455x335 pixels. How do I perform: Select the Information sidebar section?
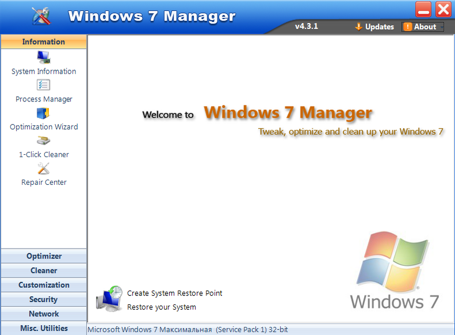44,42
